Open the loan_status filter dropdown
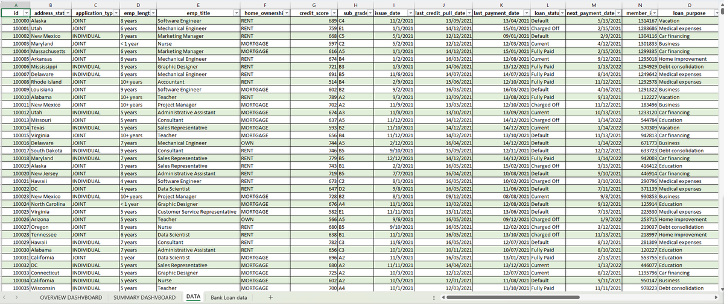Screen dimensions: 724x304 pyautogui.click(x=562, y=13)
